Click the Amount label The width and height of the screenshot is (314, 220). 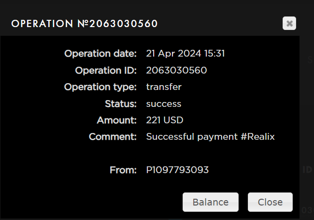click(116, 120)
